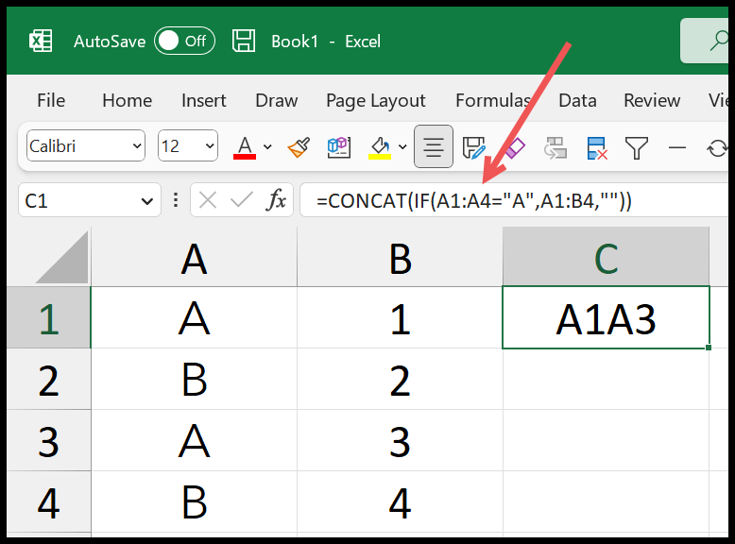Select cell B4 containing 4

pyautogui.click(x=400, y=501)
